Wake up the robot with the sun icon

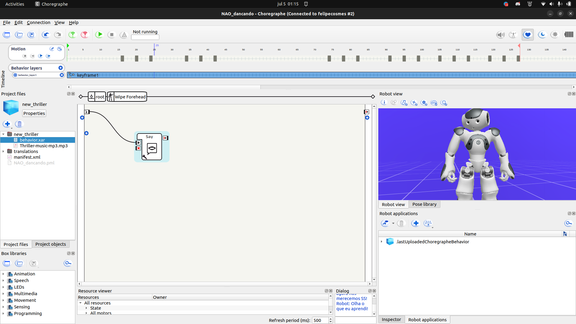pyautogui.click(x=555, y=34)
